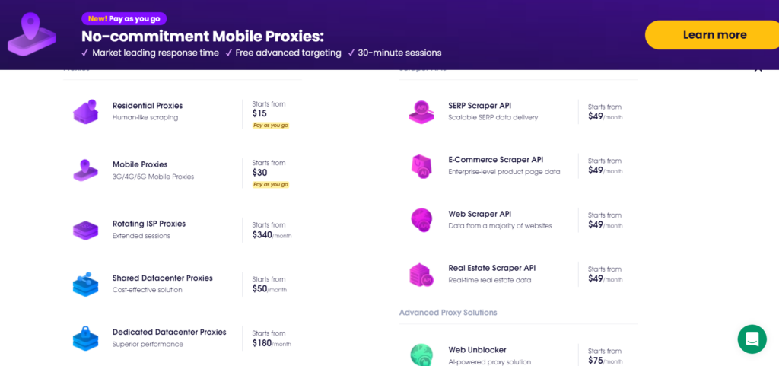Click the Residential Proxies house icon

(x=85, y=111)
